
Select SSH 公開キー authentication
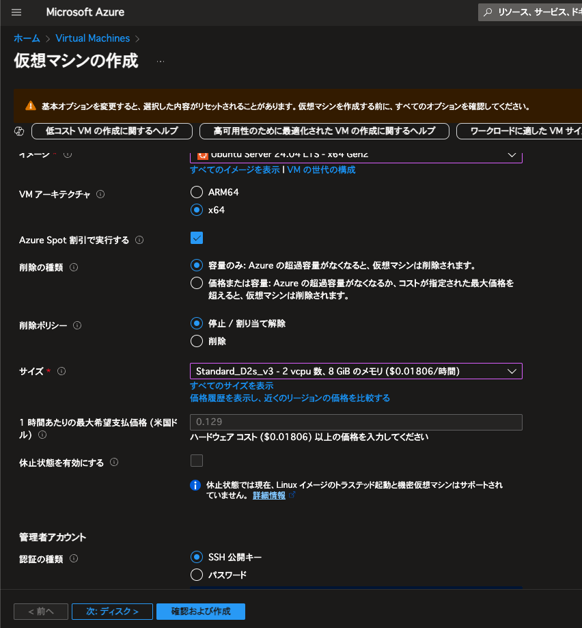pyautogui.click(x=197, y=557)
